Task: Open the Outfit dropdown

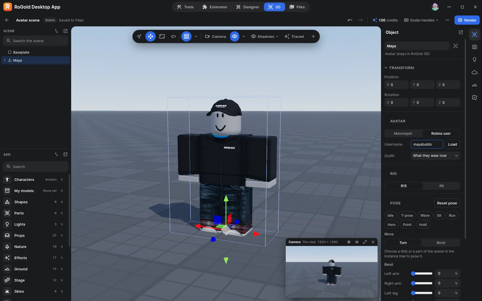Action: point(435,156)
